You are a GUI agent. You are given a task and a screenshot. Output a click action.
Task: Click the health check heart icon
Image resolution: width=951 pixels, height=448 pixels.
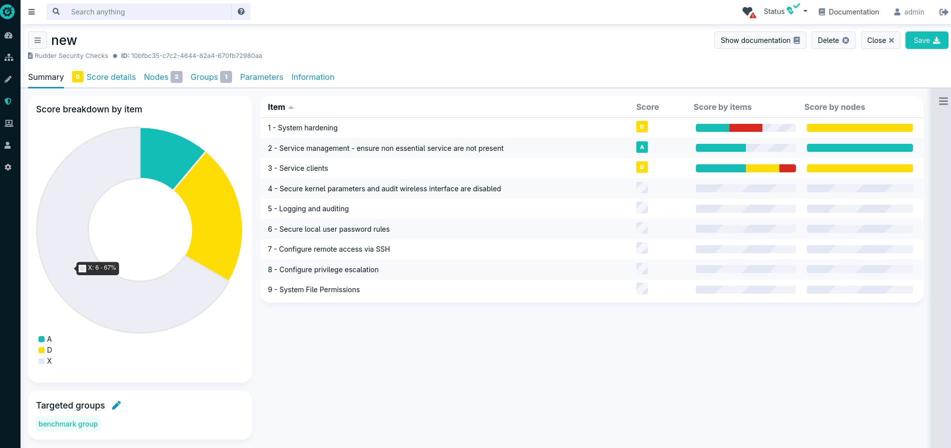click(748, 12)
